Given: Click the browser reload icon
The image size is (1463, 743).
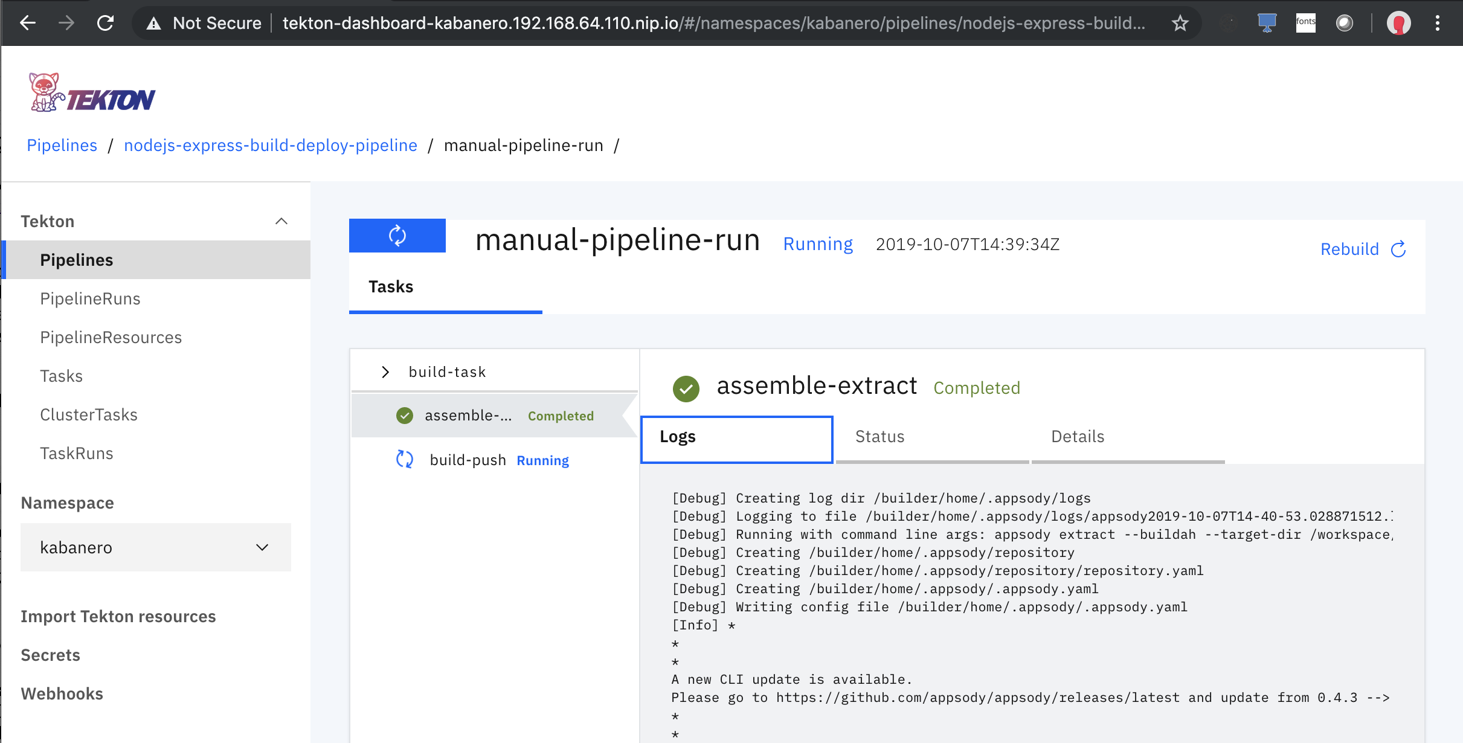Looking at the screenshot, I should point(106,23).
